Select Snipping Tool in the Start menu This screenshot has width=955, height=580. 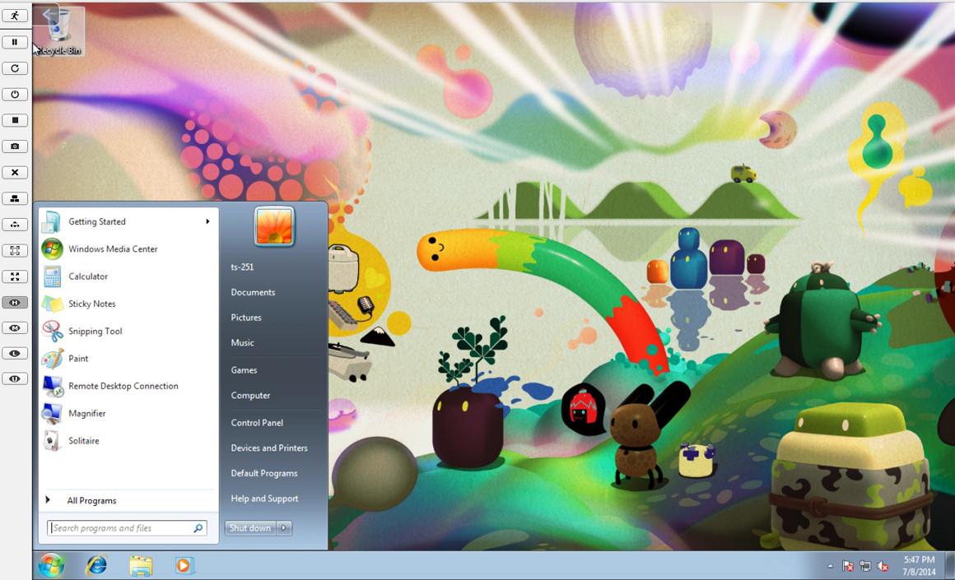tap(95, 332)
